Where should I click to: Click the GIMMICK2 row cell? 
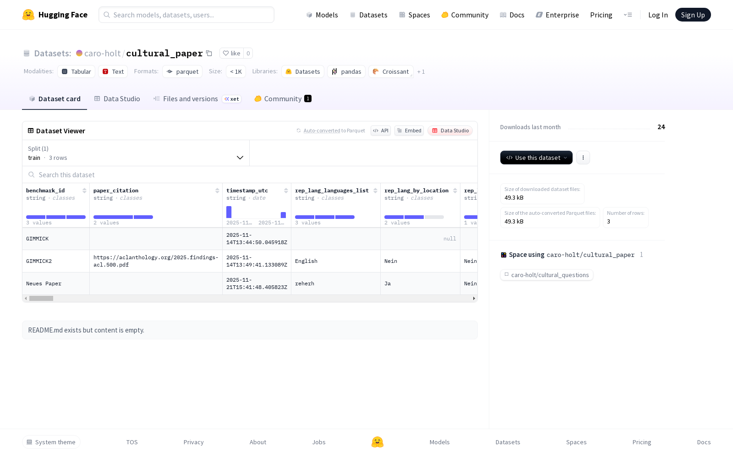pos(56,261)
